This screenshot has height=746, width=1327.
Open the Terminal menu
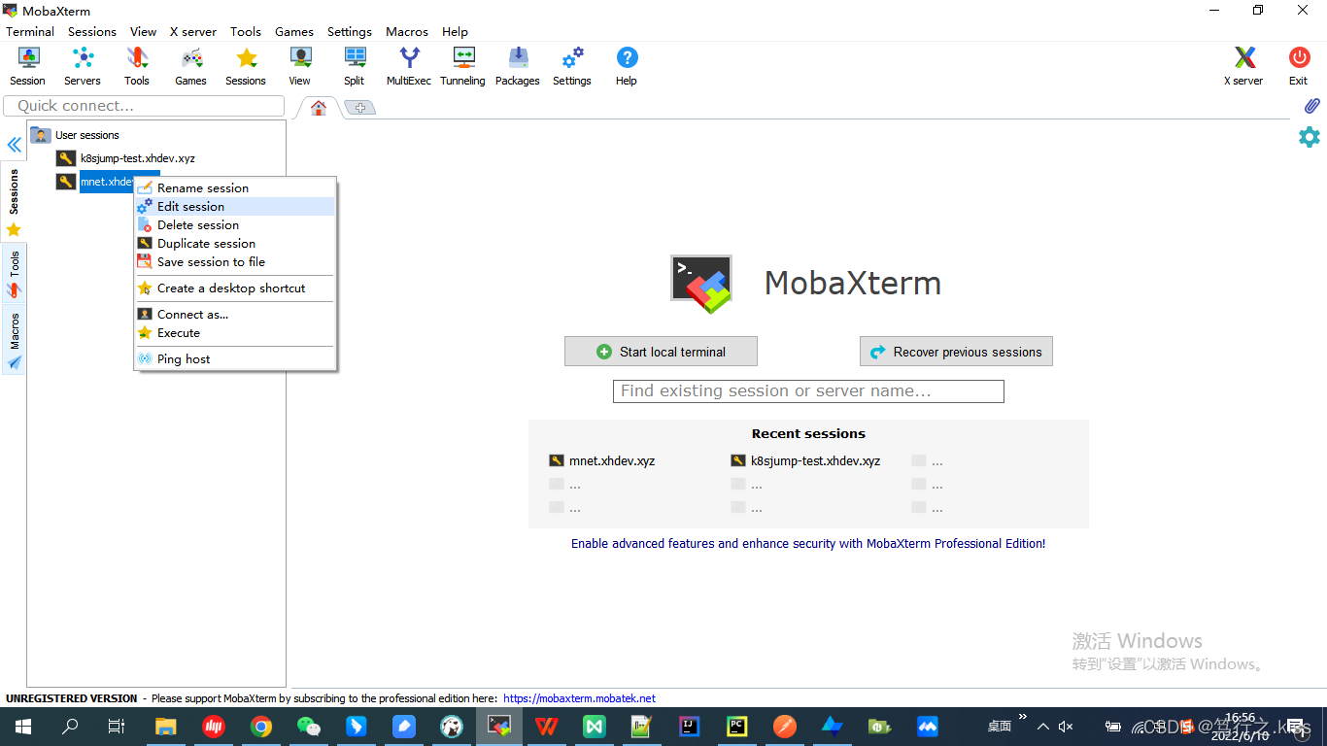(x=30, y=31)
